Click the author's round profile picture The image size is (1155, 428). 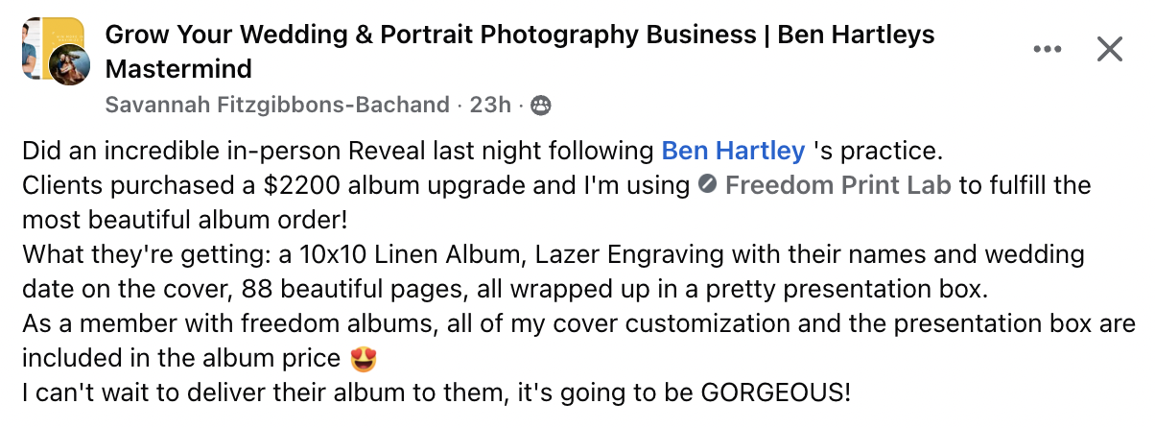[x=69, y=65]
